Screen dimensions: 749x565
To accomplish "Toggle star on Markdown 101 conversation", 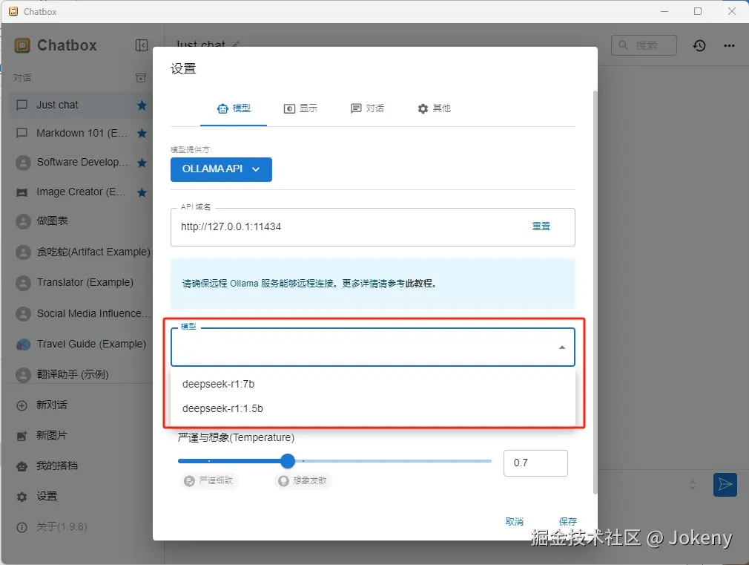I will (142, 133).
